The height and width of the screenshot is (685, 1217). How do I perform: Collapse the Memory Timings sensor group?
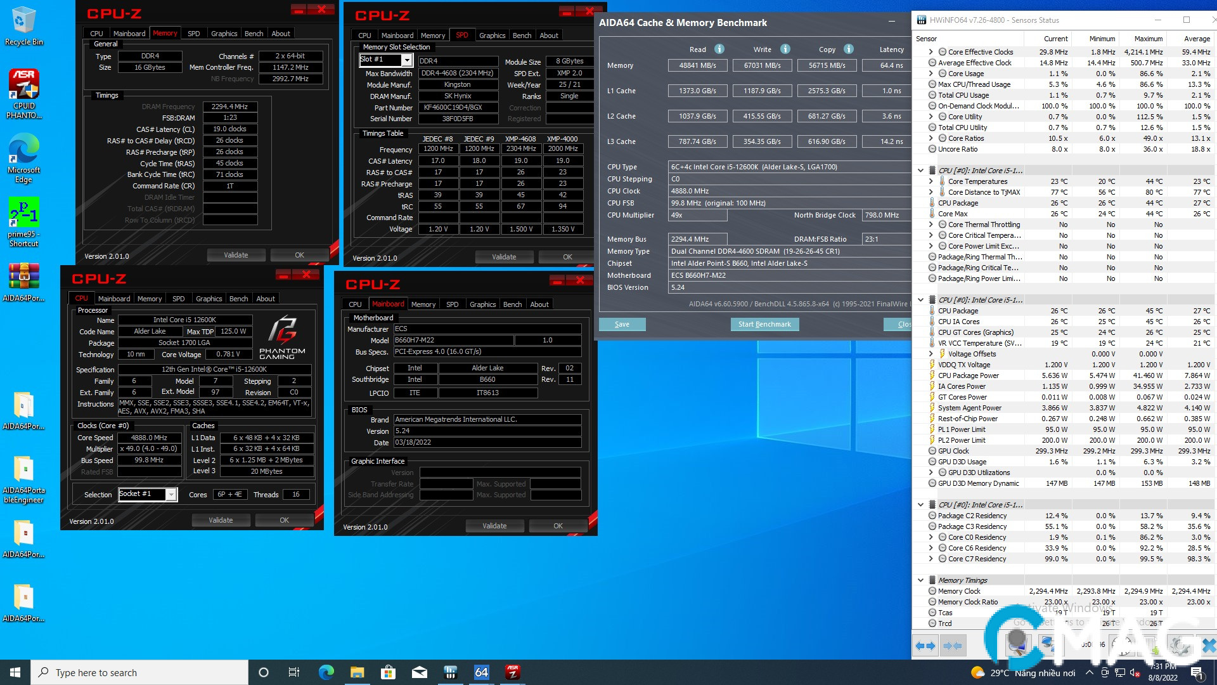pos(920,580)
